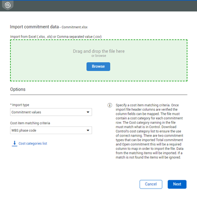
Task: Click the 'Import commitment data' heading
Action: (x=34, y=27)
